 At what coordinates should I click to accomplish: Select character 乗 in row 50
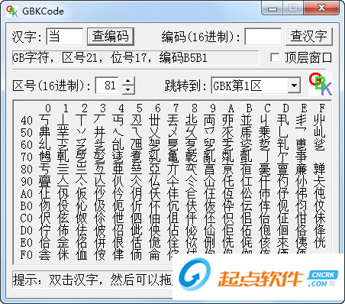[x=265, y=132]
